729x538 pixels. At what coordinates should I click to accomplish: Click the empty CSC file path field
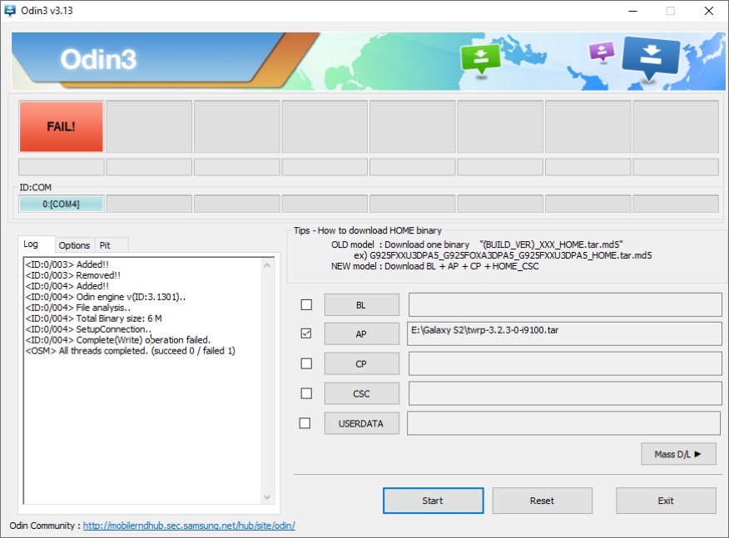click(x=565, y=393)
